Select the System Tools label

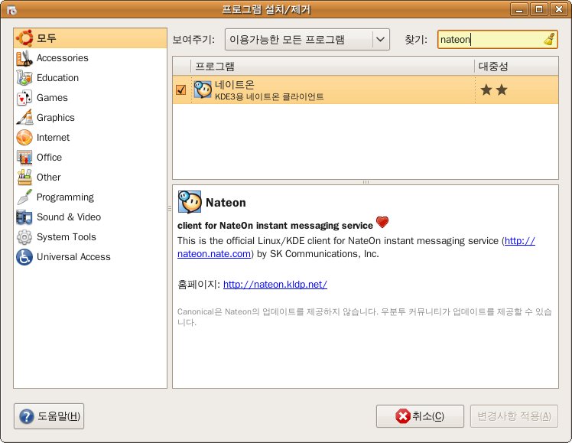tap(67, 237)
